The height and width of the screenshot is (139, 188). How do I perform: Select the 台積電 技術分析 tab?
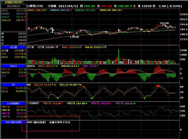[x=13, y=2]
